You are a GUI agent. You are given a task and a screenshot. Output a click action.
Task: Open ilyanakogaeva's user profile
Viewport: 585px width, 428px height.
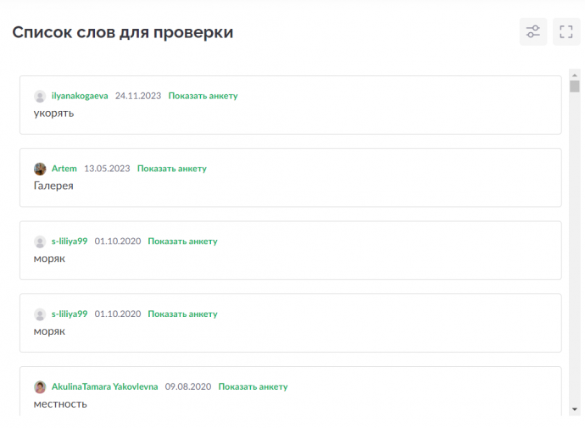coord(80,96)
